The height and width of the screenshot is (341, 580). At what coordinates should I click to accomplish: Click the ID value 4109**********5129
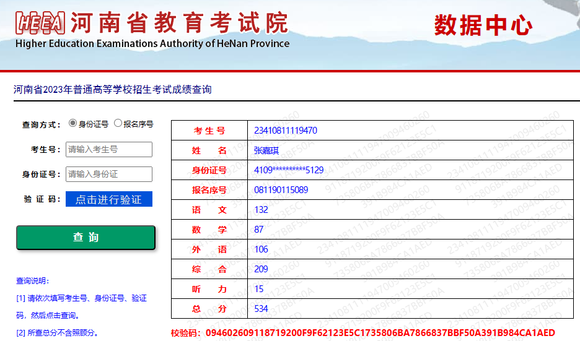coord(289,170)
